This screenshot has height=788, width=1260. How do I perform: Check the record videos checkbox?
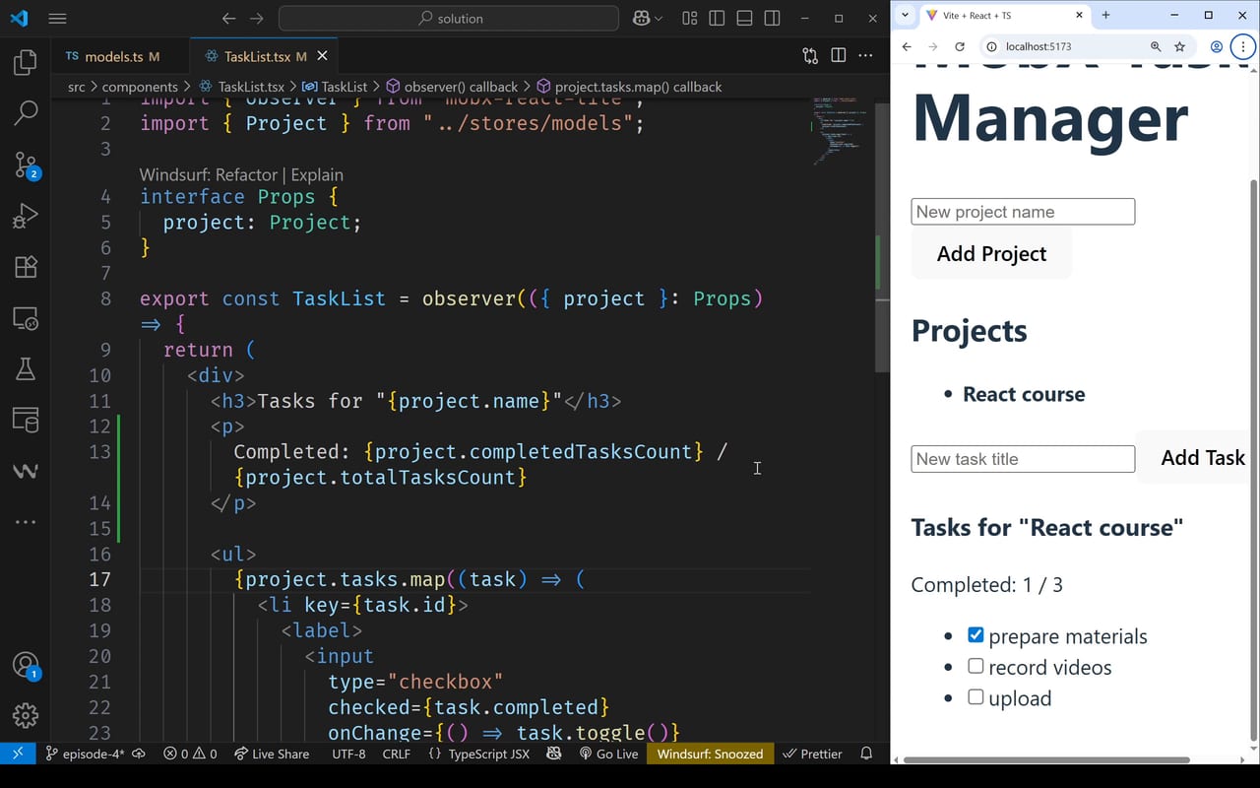(x=976, y=666)
